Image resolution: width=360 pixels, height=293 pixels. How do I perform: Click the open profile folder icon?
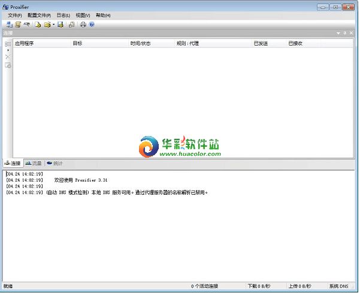[x=47, y=25]
